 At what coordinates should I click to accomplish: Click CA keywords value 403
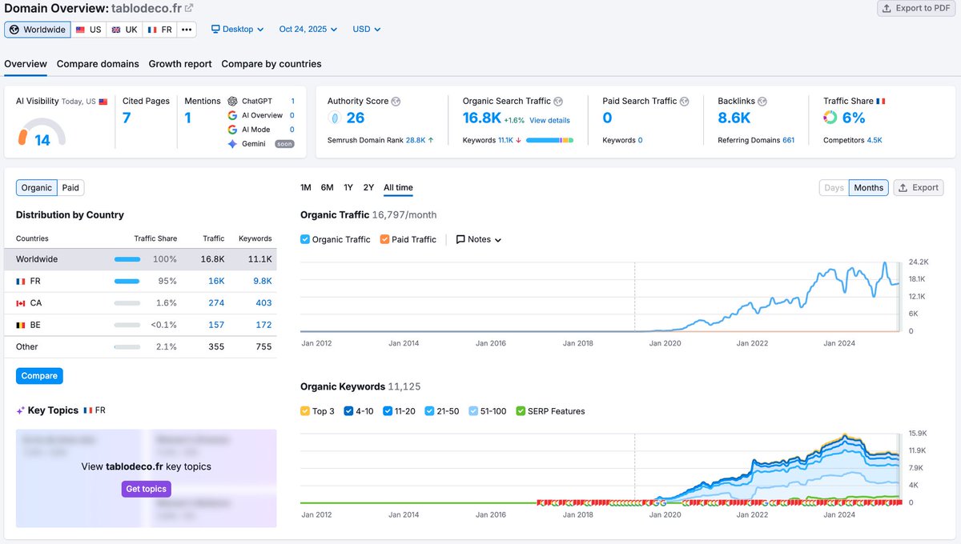263,303
